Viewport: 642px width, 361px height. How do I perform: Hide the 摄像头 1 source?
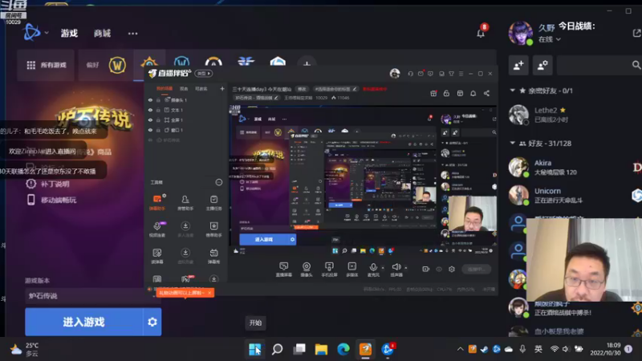point(150,100)
